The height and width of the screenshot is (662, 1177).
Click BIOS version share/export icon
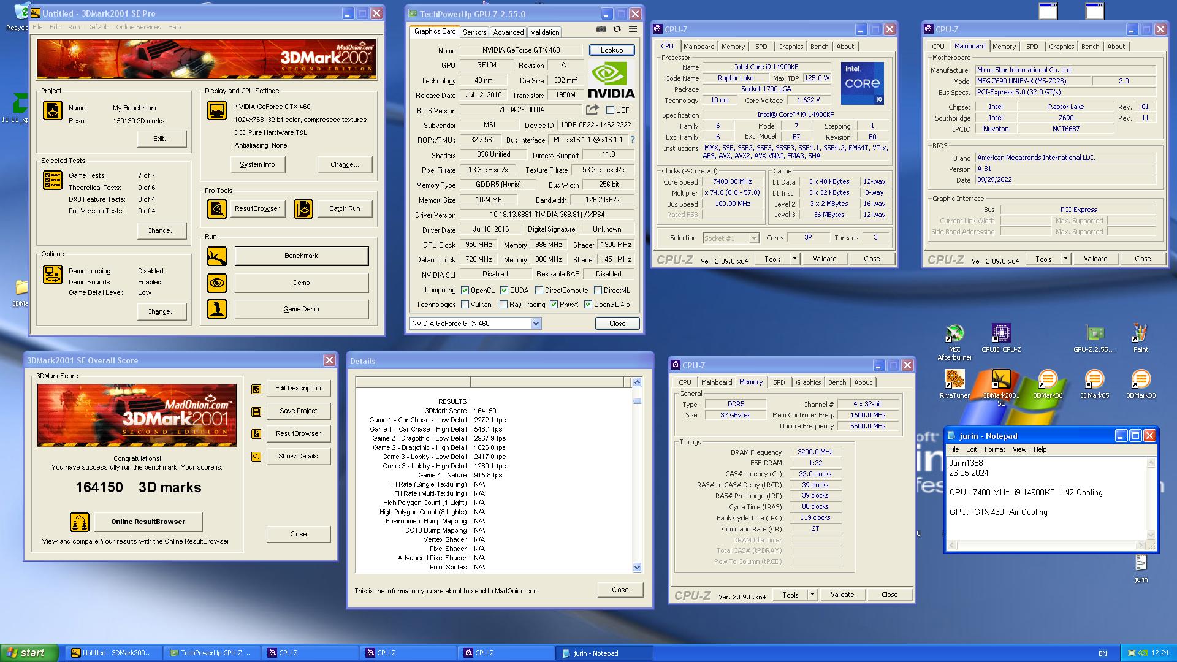592,110
